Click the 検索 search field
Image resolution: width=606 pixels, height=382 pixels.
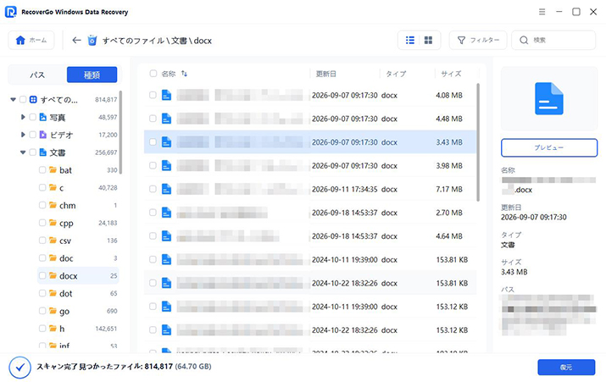click(553, 40)
